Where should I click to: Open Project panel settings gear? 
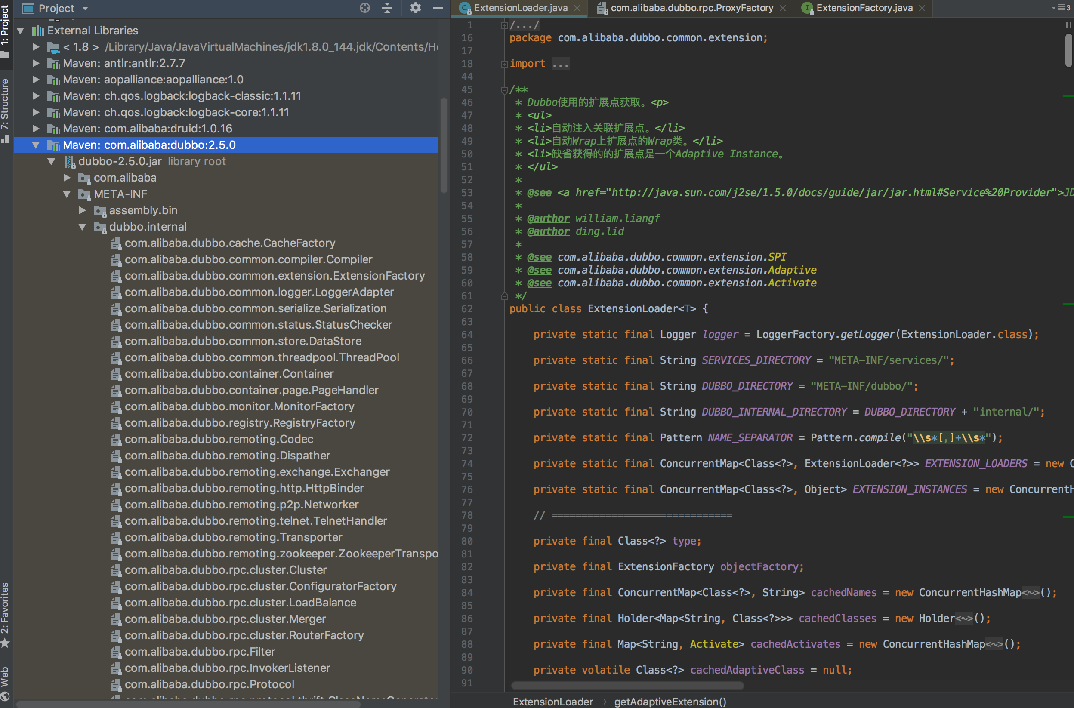click(416, 8)
